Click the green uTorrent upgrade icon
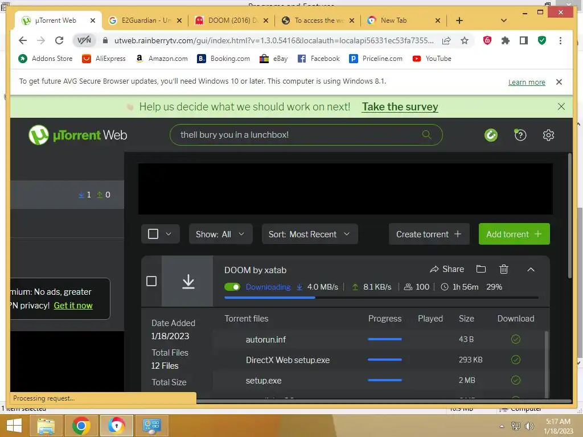Viewport: 583px width, 437px height. point(491,135)
